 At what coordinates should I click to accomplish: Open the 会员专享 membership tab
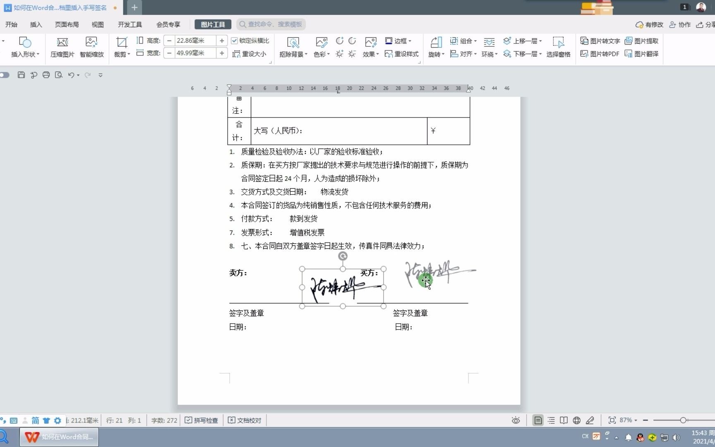pos(168,24)
